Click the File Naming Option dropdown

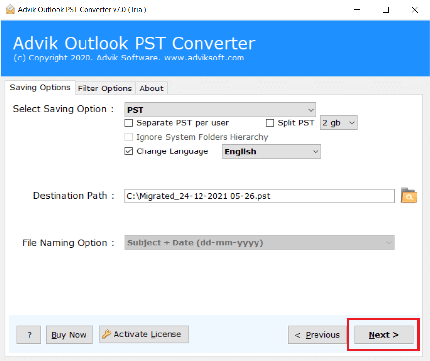point(259,243)
